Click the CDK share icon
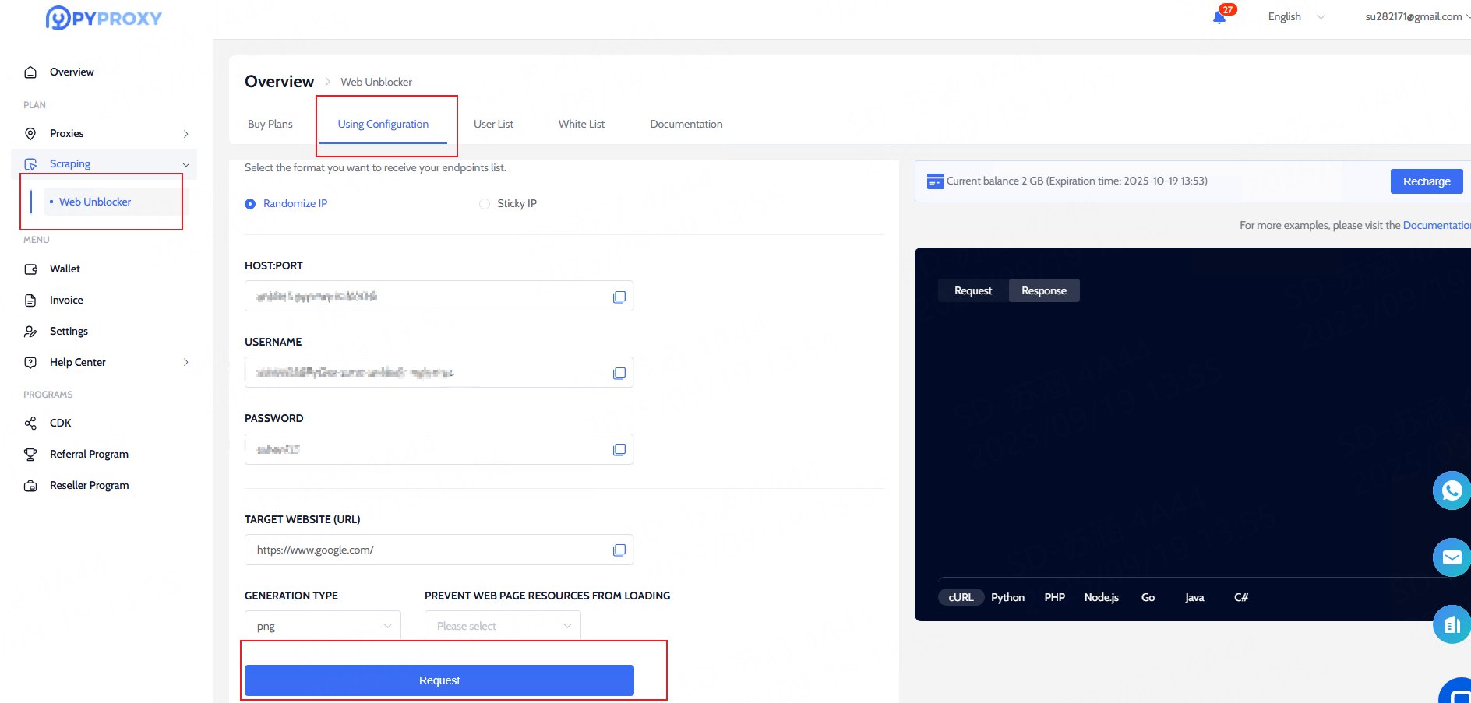This screenshot has height=703, width=1471. pyautogui.click(x=30, y=424)
